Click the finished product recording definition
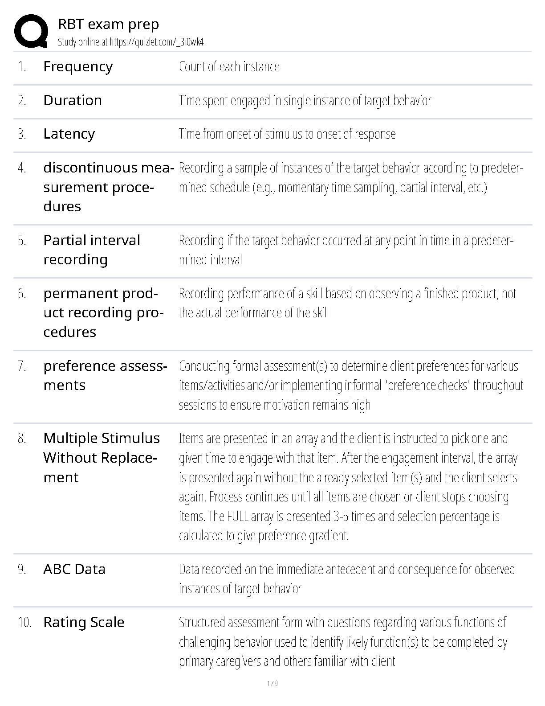This screenshot has width=545, height=706. [x=348, y=303]
